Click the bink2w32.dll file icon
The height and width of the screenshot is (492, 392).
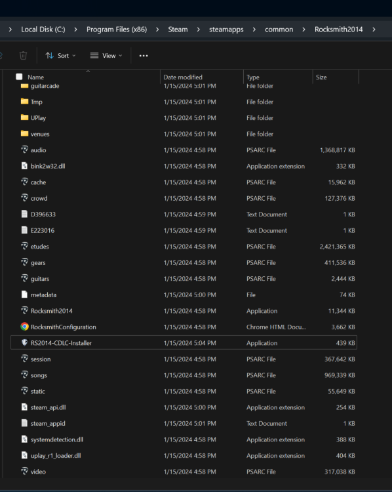tap(24, 166)
